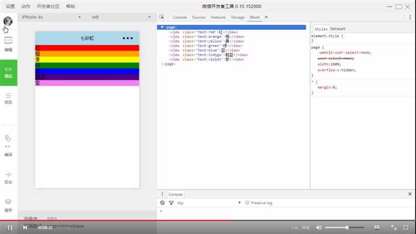The height and width of the screenshot is (234, 416).
Task: Open the console drawer menu dots
Action: tap(163, 194)
